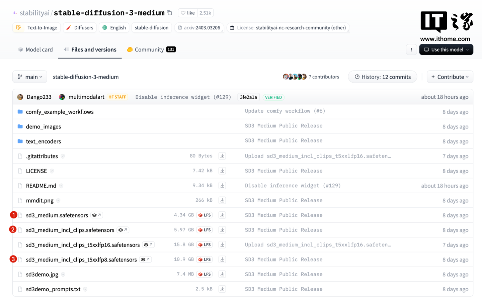This screenshot has height=306, width=482.
Task: Open the Contribute dropdown
Action: pos(450,77)
